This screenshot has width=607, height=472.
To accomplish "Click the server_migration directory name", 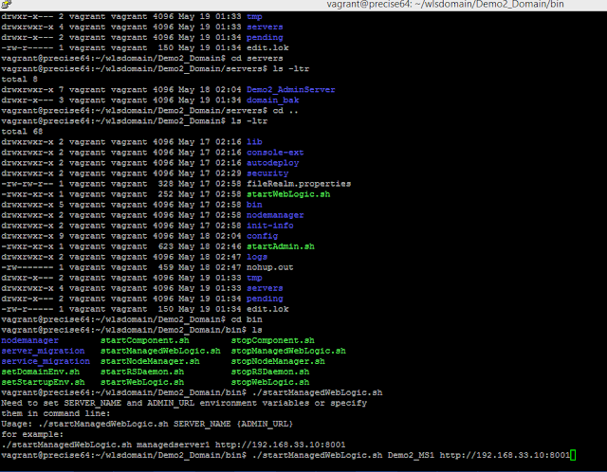I will [x=43, y=351].
